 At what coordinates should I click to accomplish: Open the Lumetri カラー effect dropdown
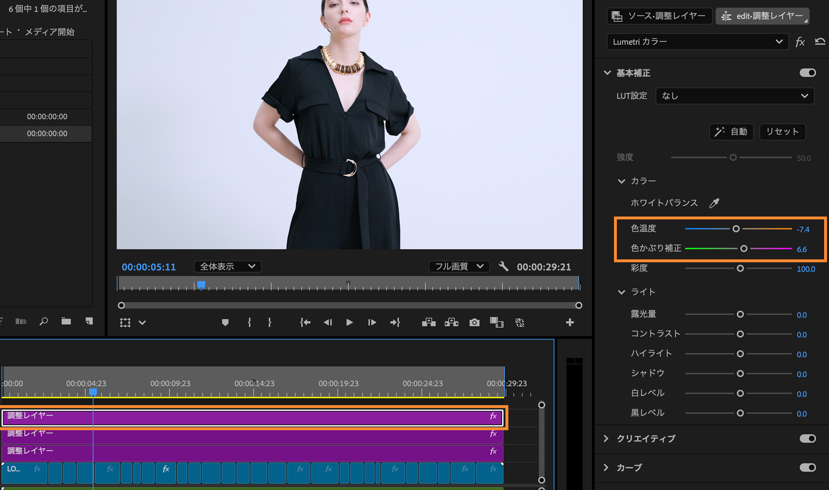(697, 42)
